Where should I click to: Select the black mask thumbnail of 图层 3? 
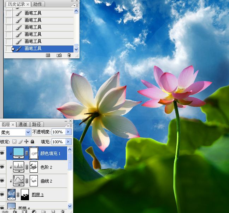click(x=25, y=195)
